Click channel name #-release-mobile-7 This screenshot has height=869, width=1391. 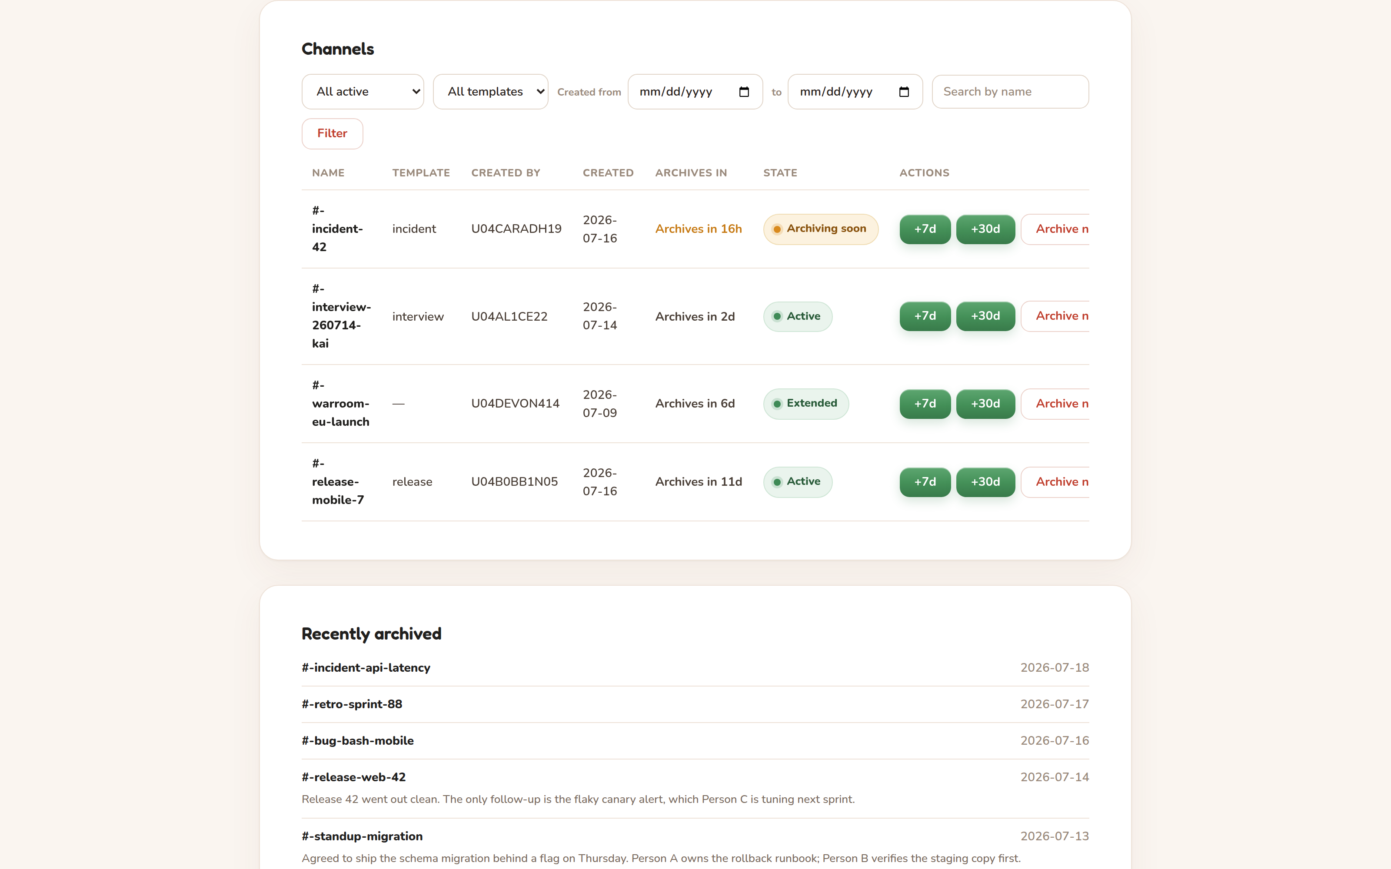(x=338, y=481)
